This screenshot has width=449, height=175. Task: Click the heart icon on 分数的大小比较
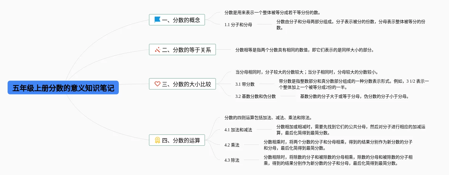157,84
